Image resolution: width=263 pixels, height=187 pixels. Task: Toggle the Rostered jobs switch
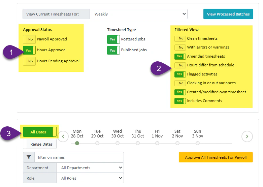113,39
